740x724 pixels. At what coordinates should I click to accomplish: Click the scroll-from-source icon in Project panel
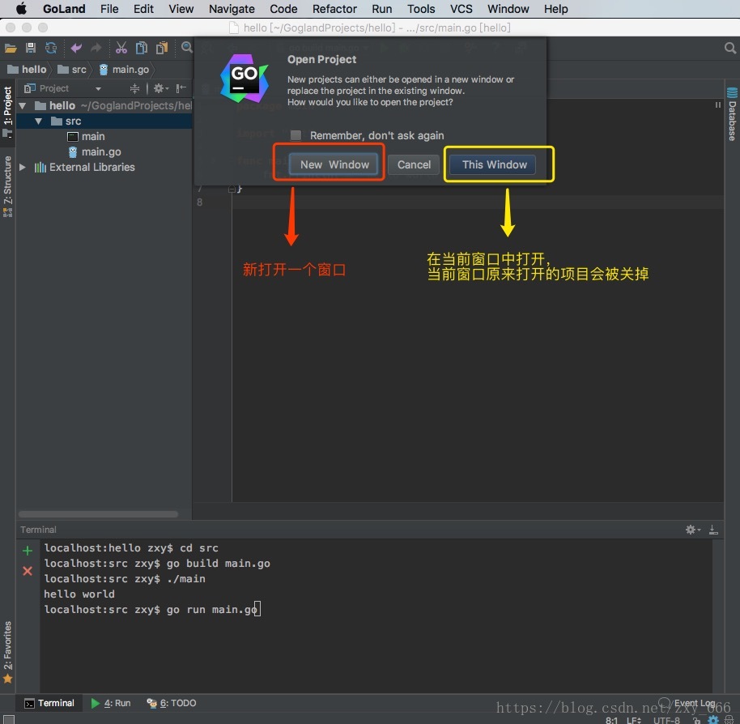pos(134,88)
